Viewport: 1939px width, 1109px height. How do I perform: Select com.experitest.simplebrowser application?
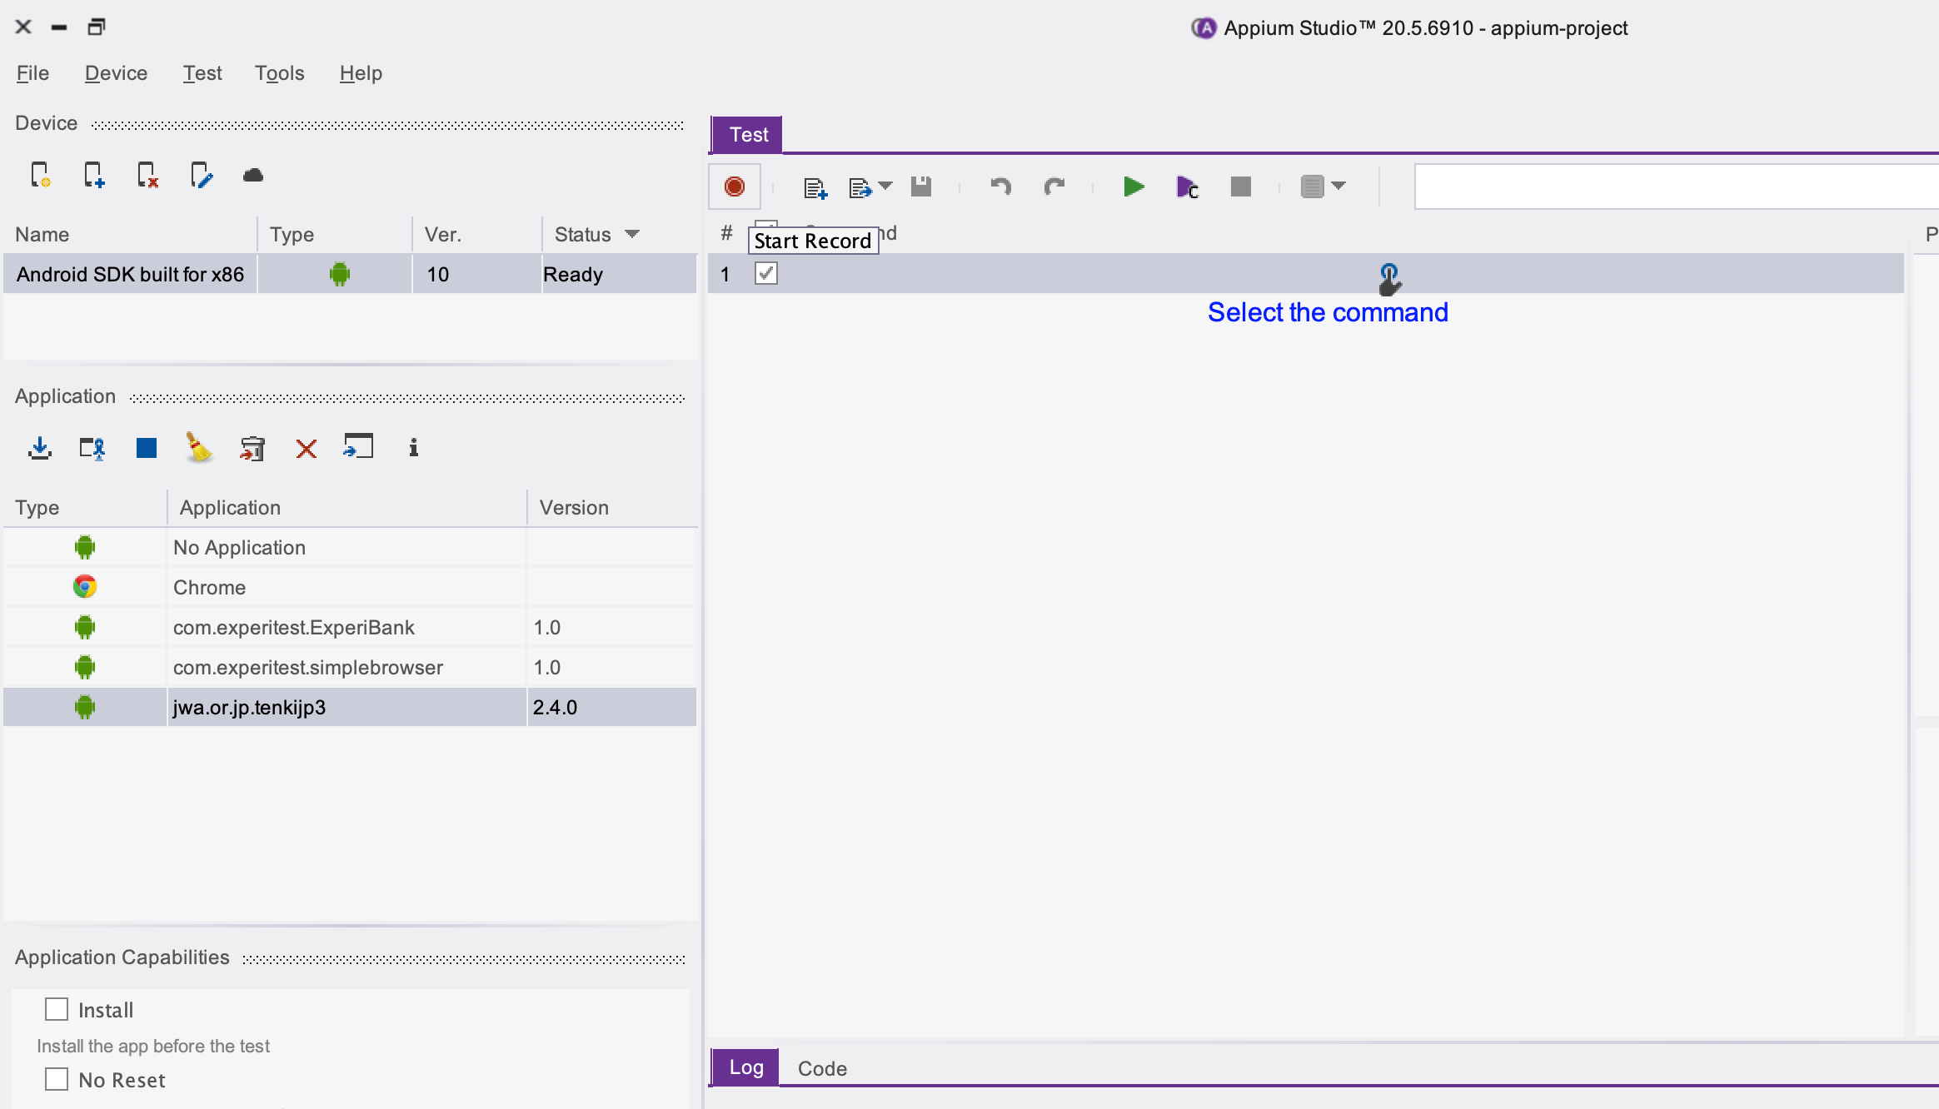(x=350, y=667)
